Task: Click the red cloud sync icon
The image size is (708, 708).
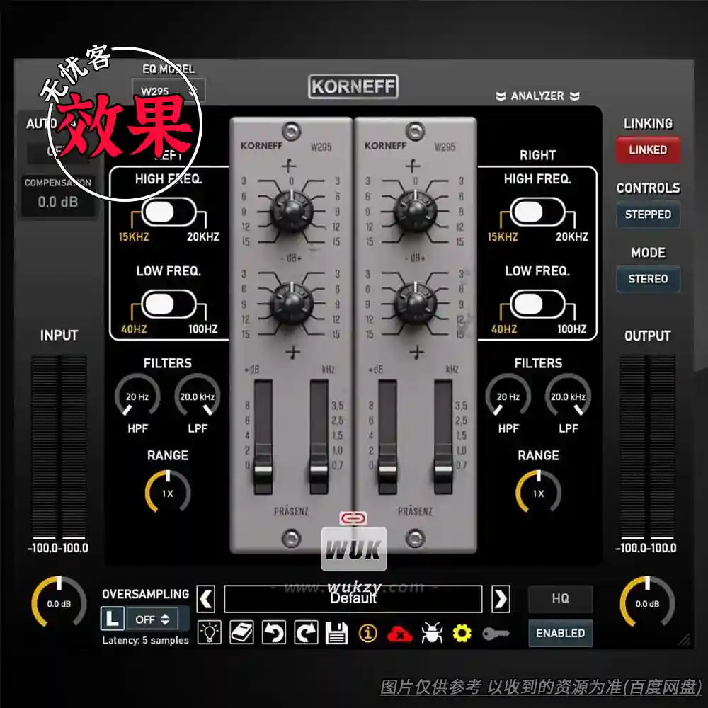Action: (400, 632)
